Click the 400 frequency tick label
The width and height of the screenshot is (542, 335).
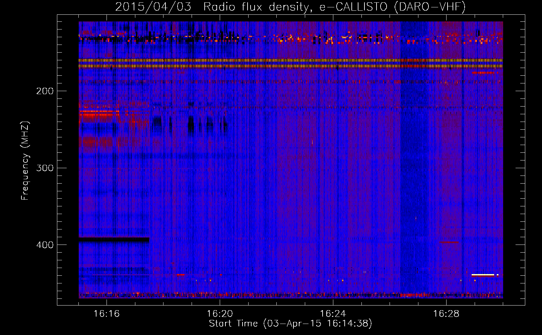coord(45,245)
